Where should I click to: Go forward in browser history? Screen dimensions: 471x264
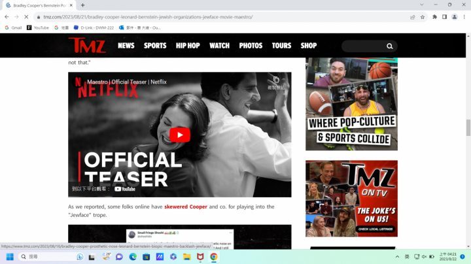(x=16, y=17)
